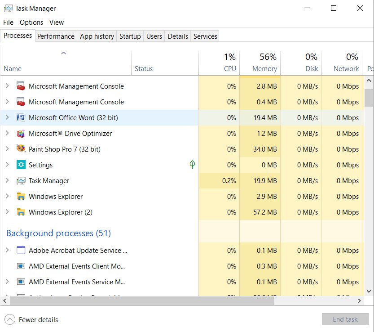Click the Microsoft Management Console icon at 0.4 MB

tap(21, 102)
